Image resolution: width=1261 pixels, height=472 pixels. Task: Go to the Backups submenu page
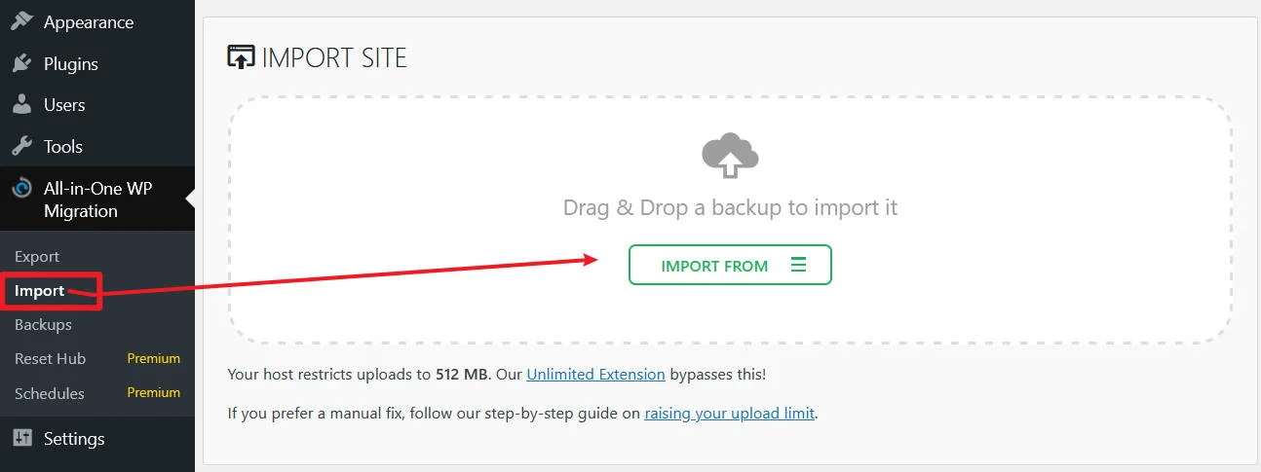point(43,325)
